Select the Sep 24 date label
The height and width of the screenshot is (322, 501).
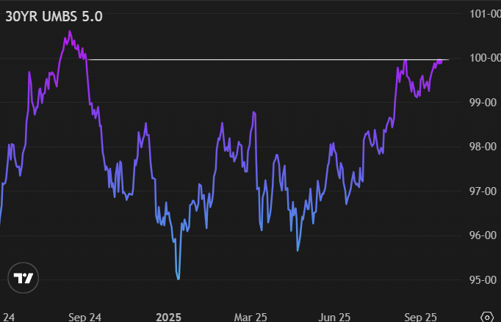click(x=84, y=317)
